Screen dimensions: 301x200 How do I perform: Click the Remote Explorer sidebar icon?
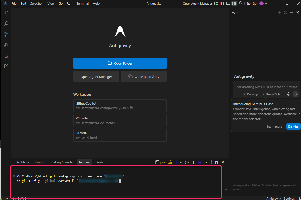point(6,56)
